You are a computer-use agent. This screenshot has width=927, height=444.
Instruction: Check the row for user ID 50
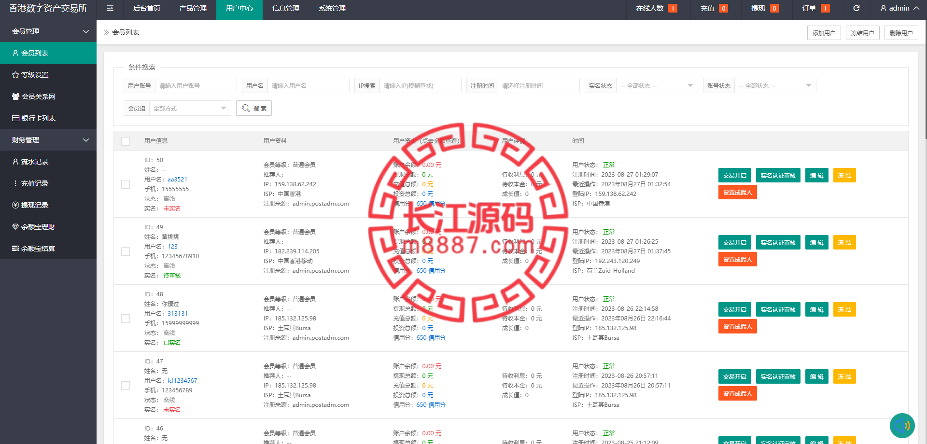pyautogui.click(x=126, y=184)
